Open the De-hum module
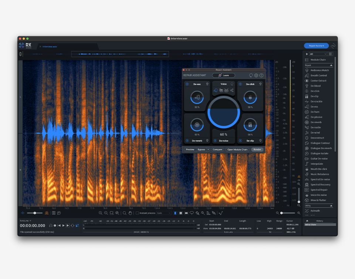The image size is (355, 279). pos(315,112)
